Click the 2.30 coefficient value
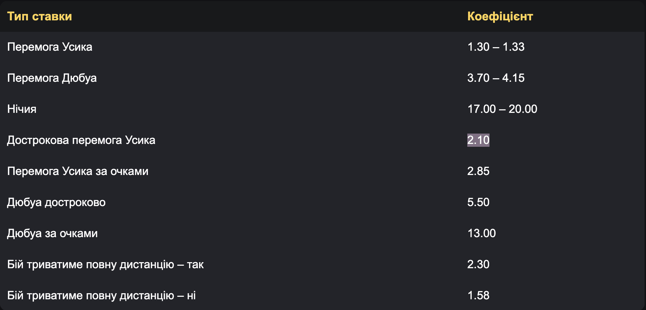Screen dimensions: 646x310 (478, 264)
